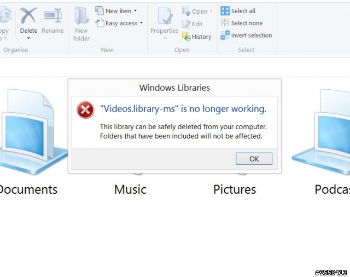Click the Select none label

pos(247,23)
